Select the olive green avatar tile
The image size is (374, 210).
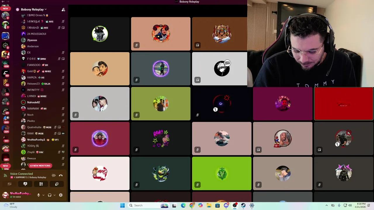click(161, 104)
